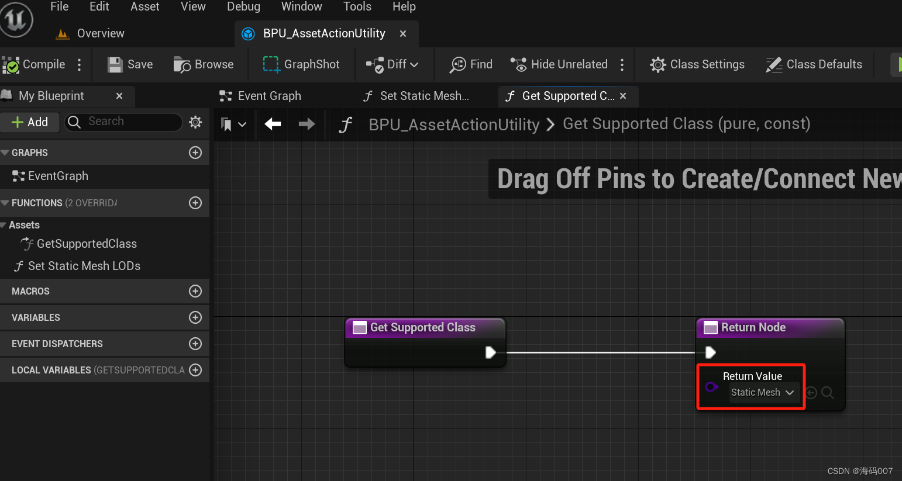Click Get Supported Class breadcrumb

click(687, 124)
